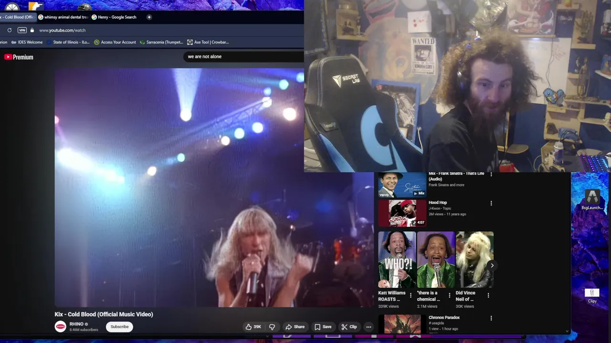Open IDES Welcome bookmark

[27, 42]
